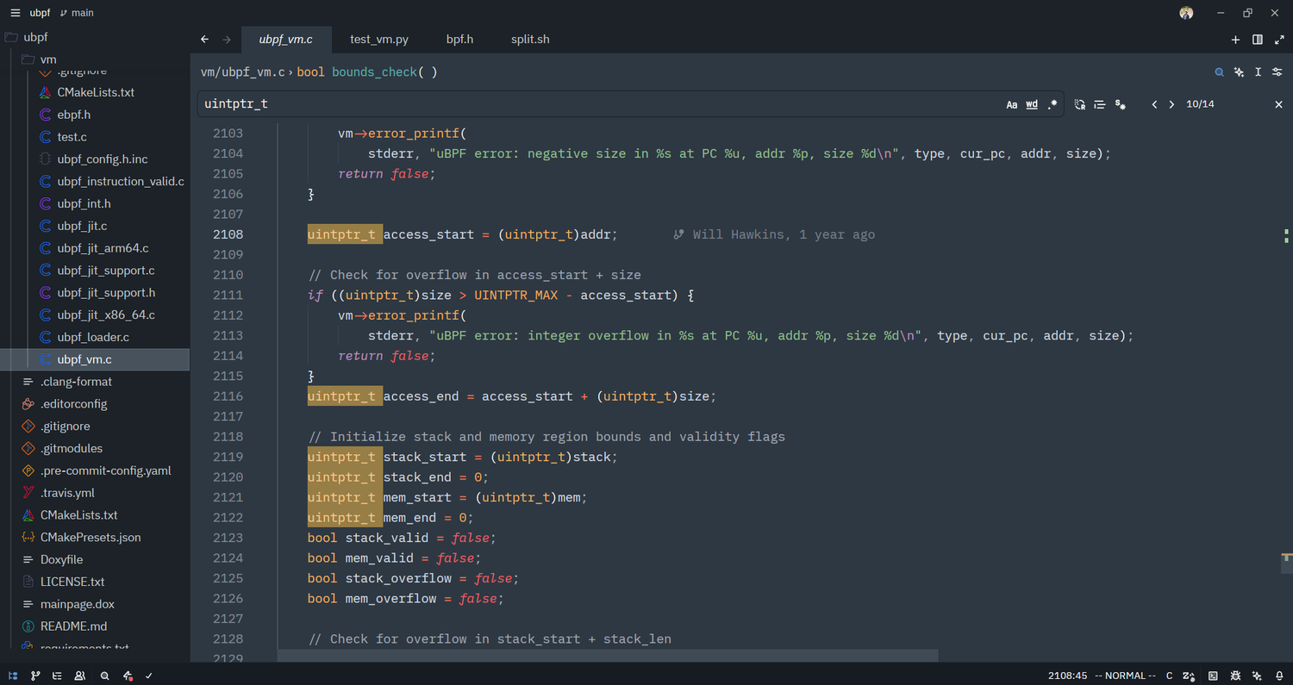Screen dimensions: 1293x685
Task: Toggle whole word match wd
Action: click(1032, 104)
